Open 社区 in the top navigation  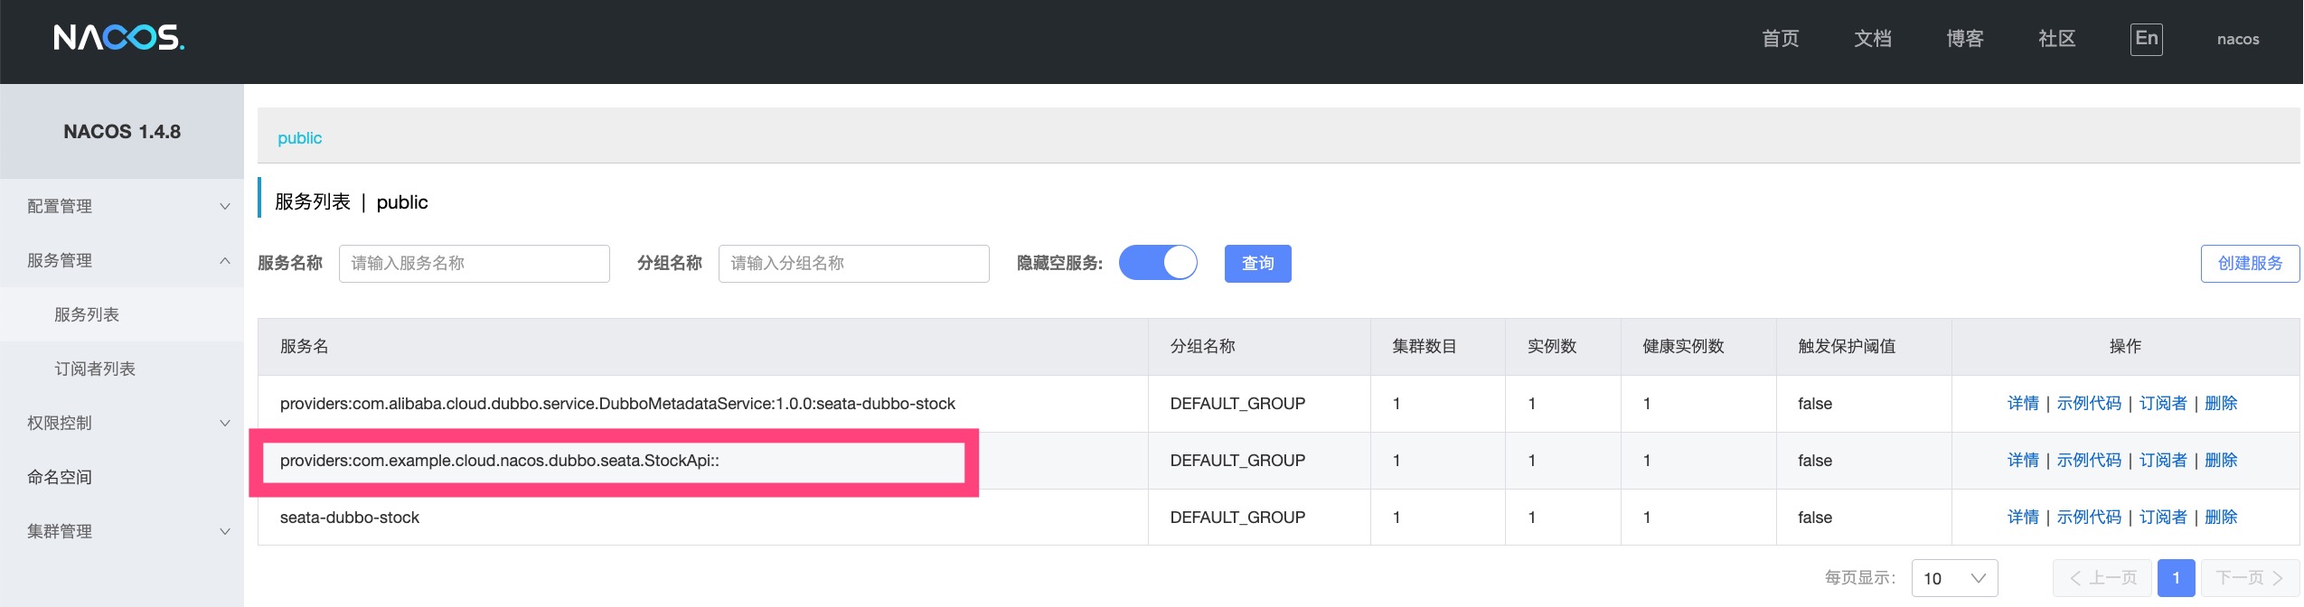coord(2056,39)
